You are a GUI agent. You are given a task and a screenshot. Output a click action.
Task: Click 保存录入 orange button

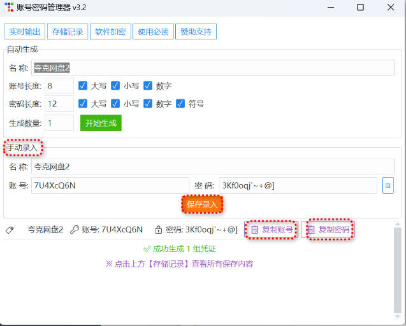coord(202,204)
